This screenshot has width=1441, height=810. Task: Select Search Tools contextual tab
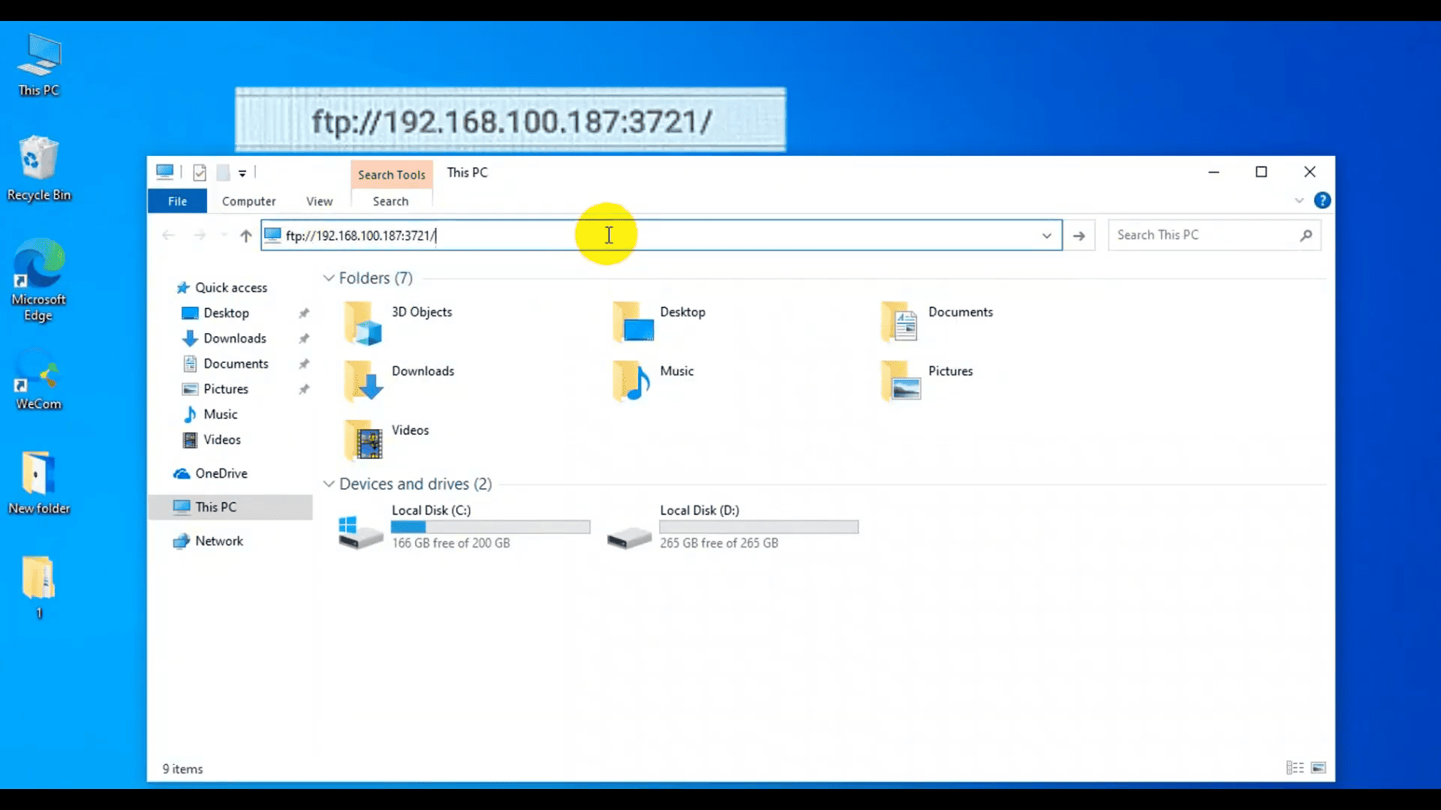[x=391, y=174]
